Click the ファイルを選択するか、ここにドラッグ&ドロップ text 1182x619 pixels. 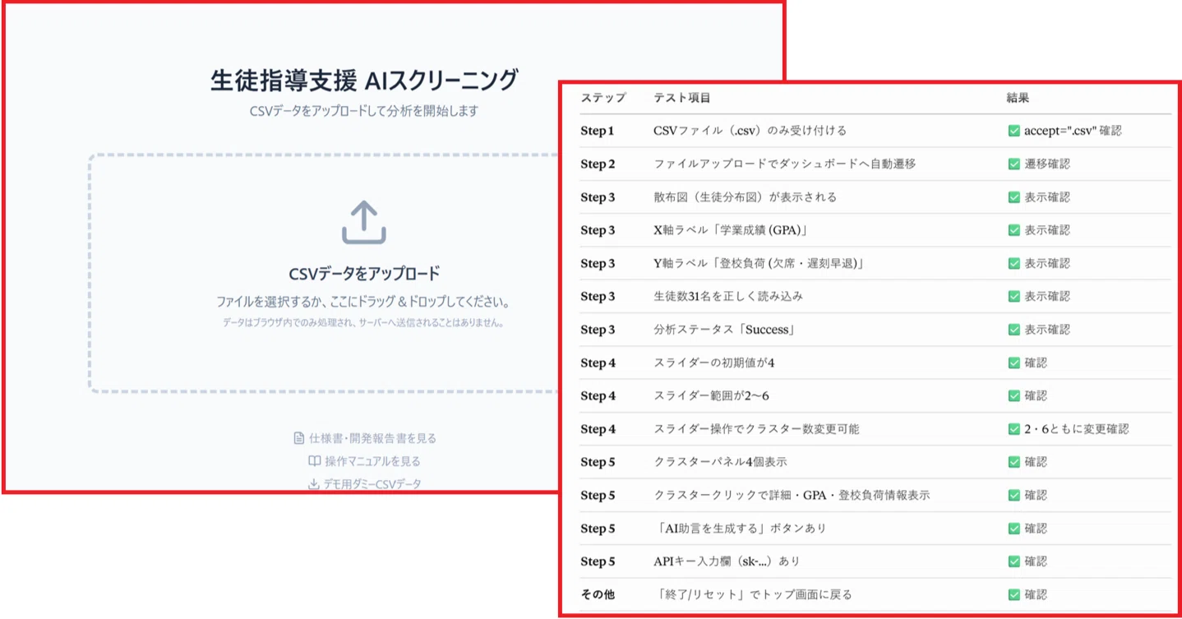[363, 302]
